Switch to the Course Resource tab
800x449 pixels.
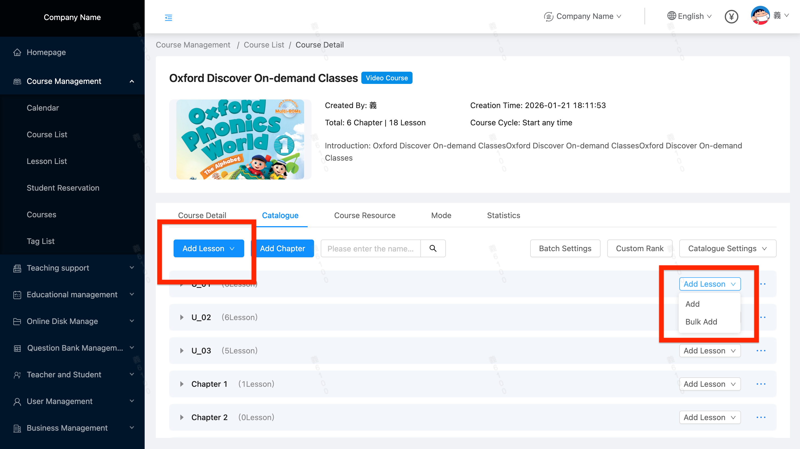[365, 215]
